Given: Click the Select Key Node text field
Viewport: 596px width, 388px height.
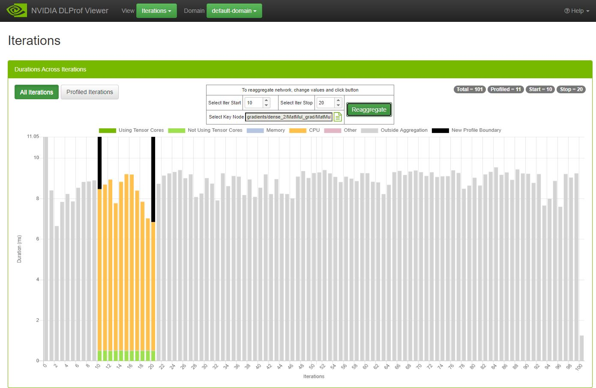Looking at the screenshot, I should [289, 117].
